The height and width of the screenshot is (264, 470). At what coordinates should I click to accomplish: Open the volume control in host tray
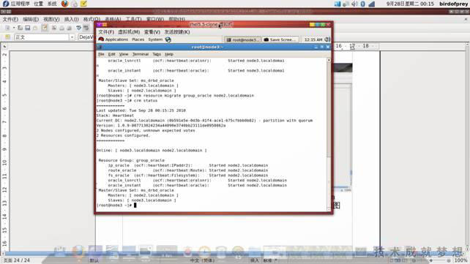(x=354, y=4)
